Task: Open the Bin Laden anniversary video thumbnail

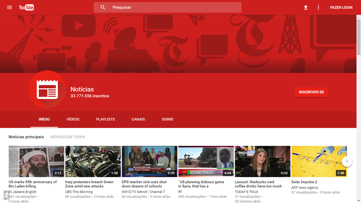Action: 36,161
